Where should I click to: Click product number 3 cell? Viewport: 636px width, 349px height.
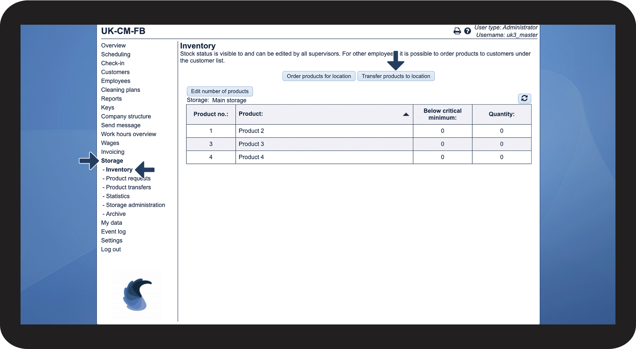pyautogui.click(x=211, y=144)
